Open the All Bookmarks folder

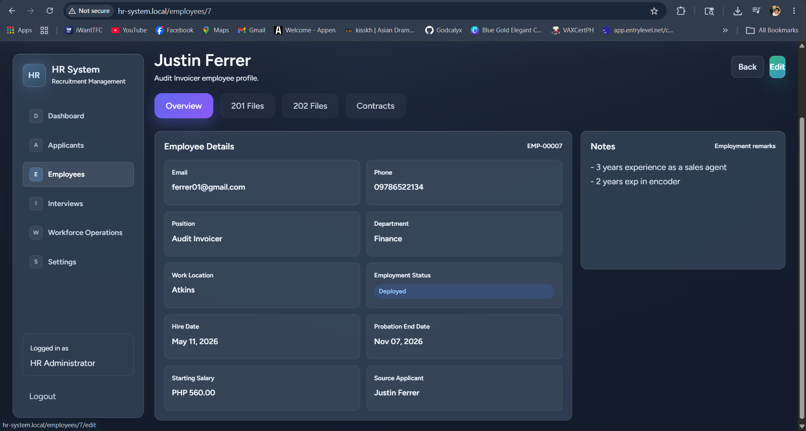pyautogui.click(x=772, y=30)
